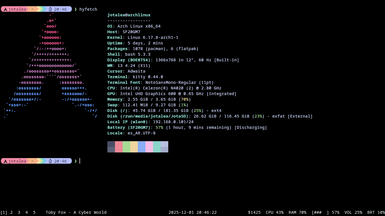Switch to workspace 1 in the i3 bar

pyautogui.click(x=4, y=212)
